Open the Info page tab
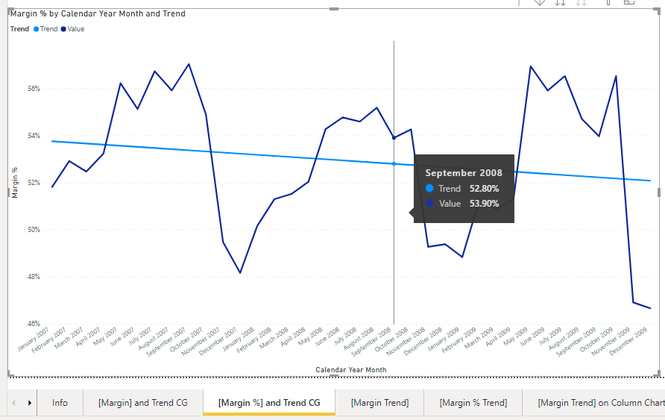 tap(60, 403)
